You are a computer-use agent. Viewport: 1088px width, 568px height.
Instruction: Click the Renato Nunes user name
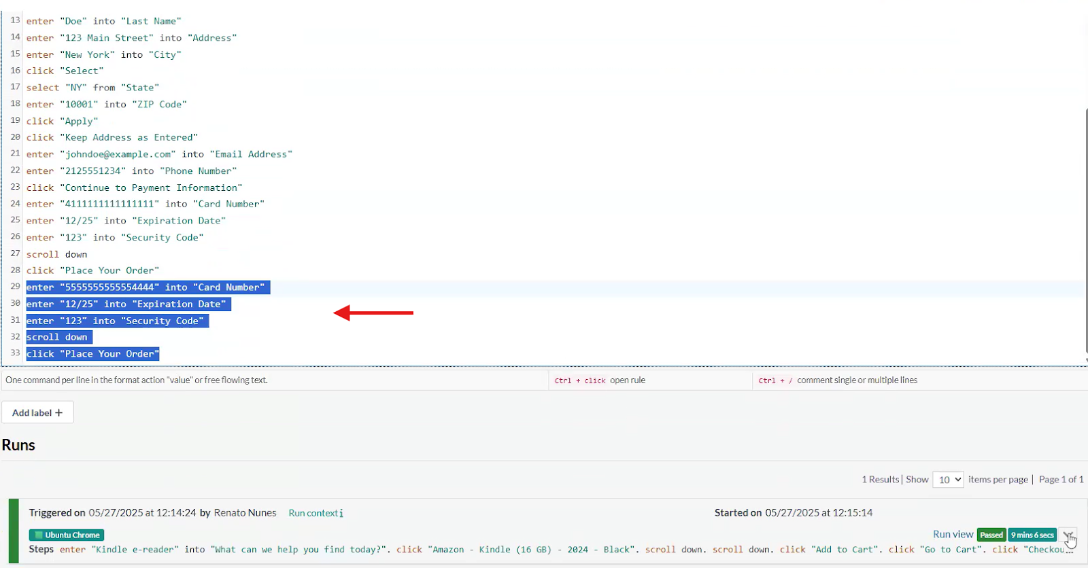pos(245,513)
